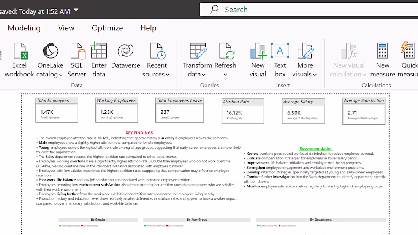Connect to SQL Server source

pyautogui.click(x=77, y=60)
